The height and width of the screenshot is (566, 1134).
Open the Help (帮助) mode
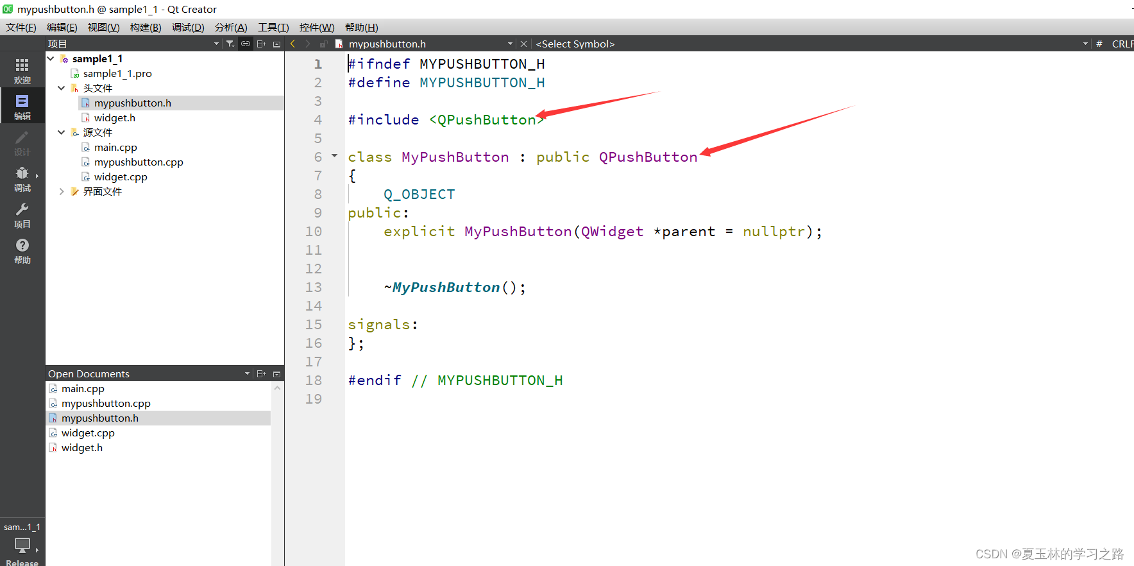point(22,251)
